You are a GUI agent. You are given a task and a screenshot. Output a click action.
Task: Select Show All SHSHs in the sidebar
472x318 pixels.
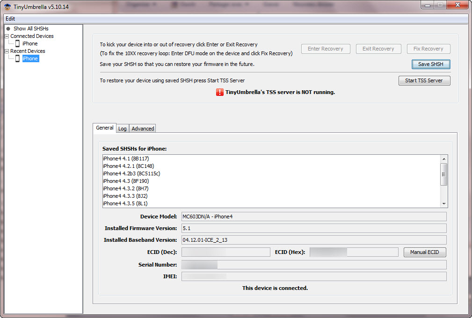pyautogui.click(x=31, y=29)
